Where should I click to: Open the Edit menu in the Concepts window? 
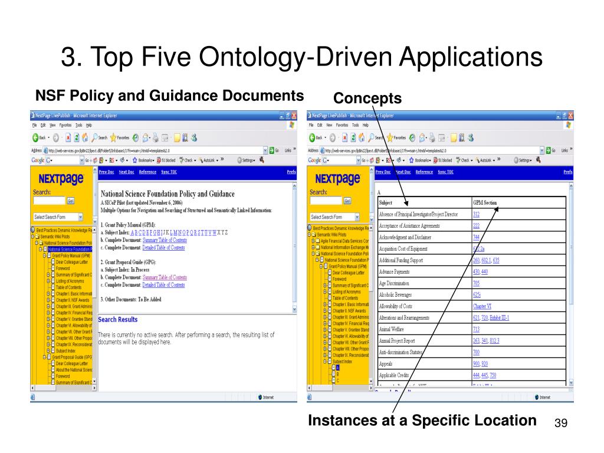pos(320,125)
